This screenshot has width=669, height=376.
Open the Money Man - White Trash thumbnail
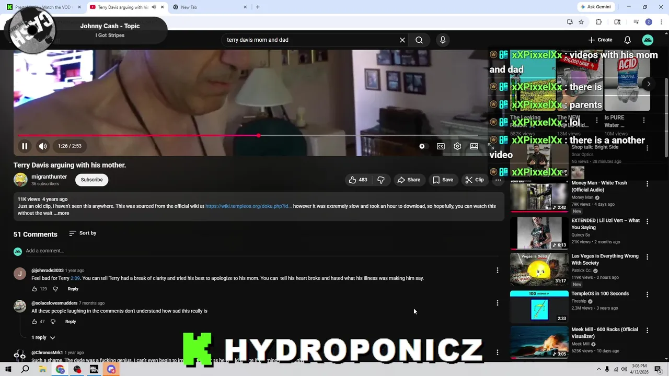[539, 196]
